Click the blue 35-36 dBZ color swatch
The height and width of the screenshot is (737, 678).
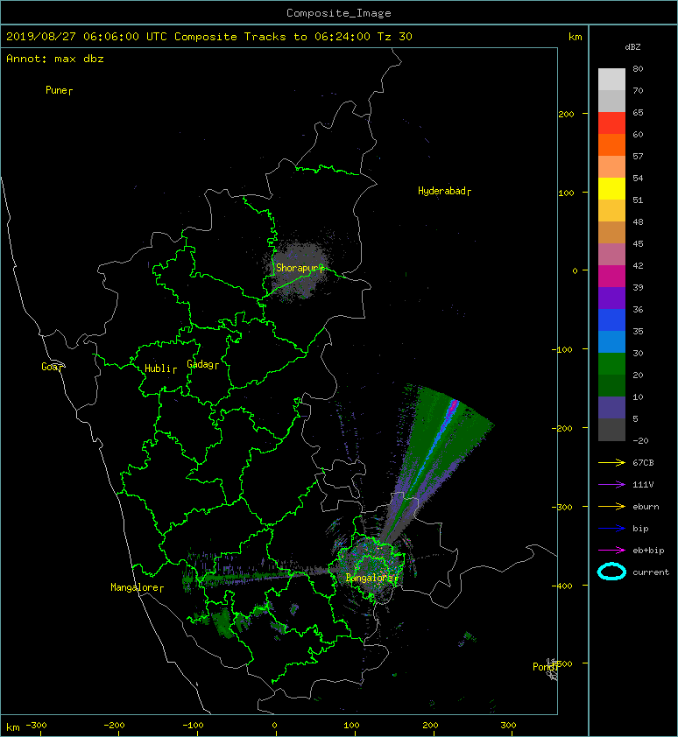(611, 320)
